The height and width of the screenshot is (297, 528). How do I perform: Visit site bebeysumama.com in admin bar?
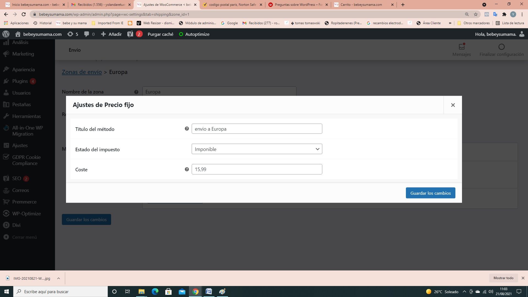(38, 34)
